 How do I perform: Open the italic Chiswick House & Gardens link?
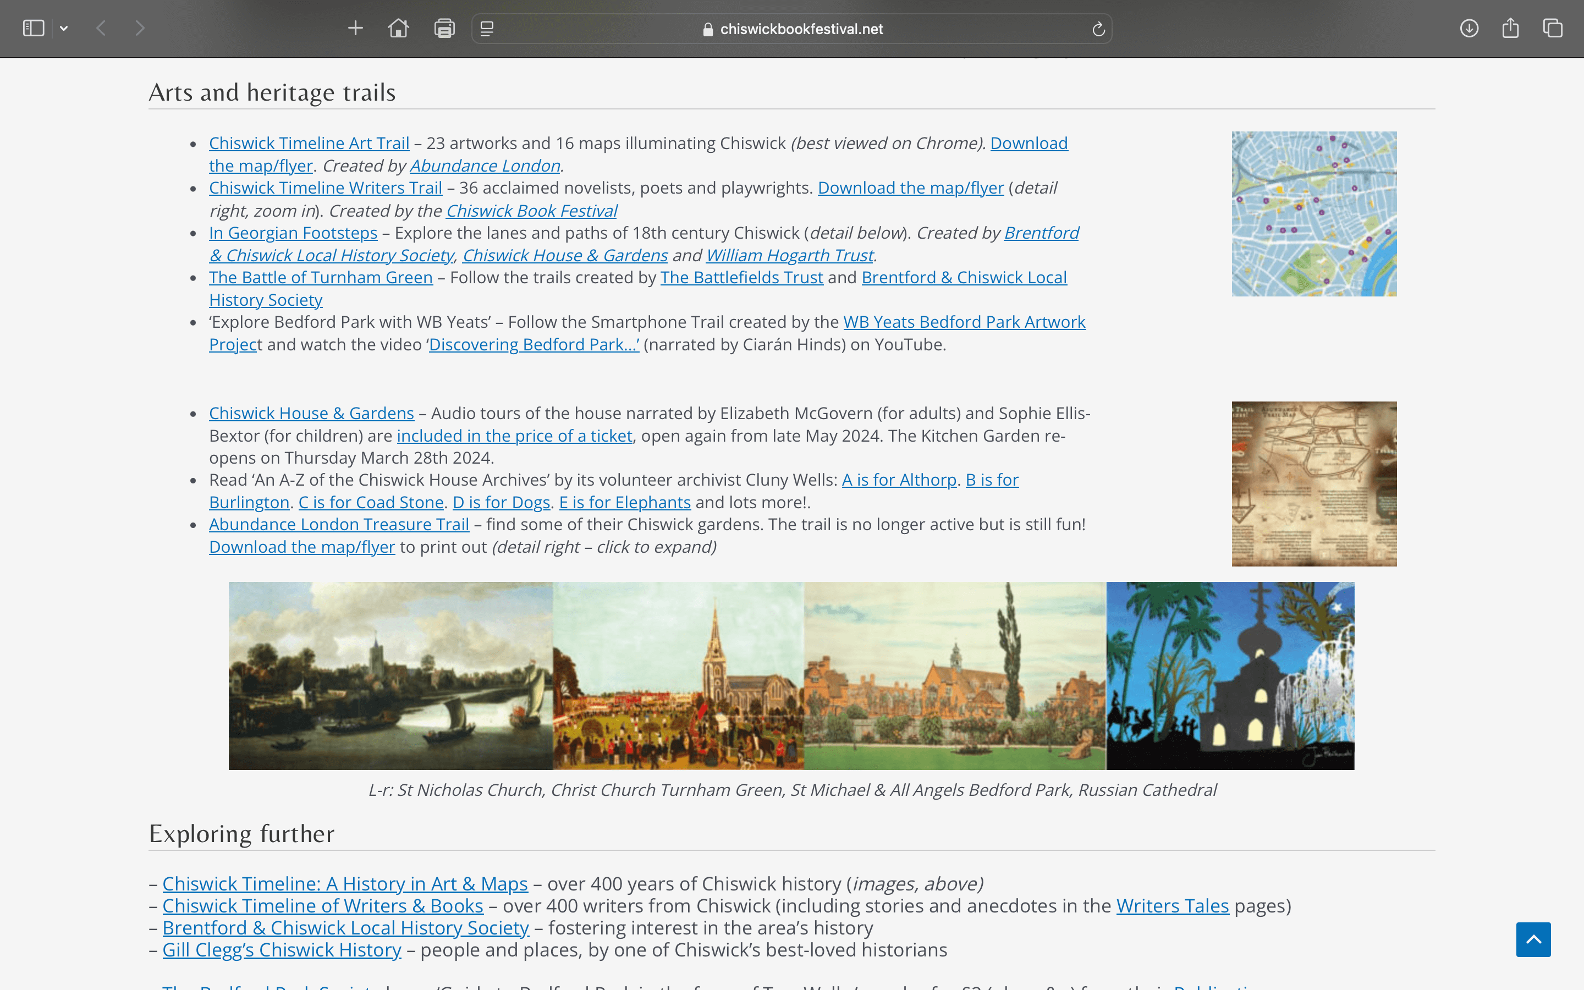pyautogui.click(x=565, y=255)
